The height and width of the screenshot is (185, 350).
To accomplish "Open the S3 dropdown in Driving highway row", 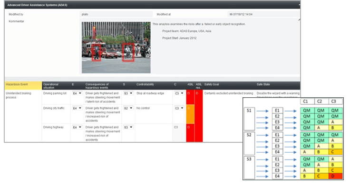I will [x=128, y=127].
